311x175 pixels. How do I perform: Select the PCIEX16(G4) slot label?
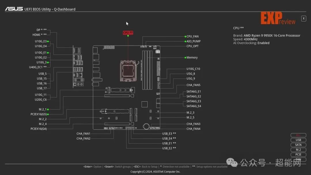[x=39, y=129]
